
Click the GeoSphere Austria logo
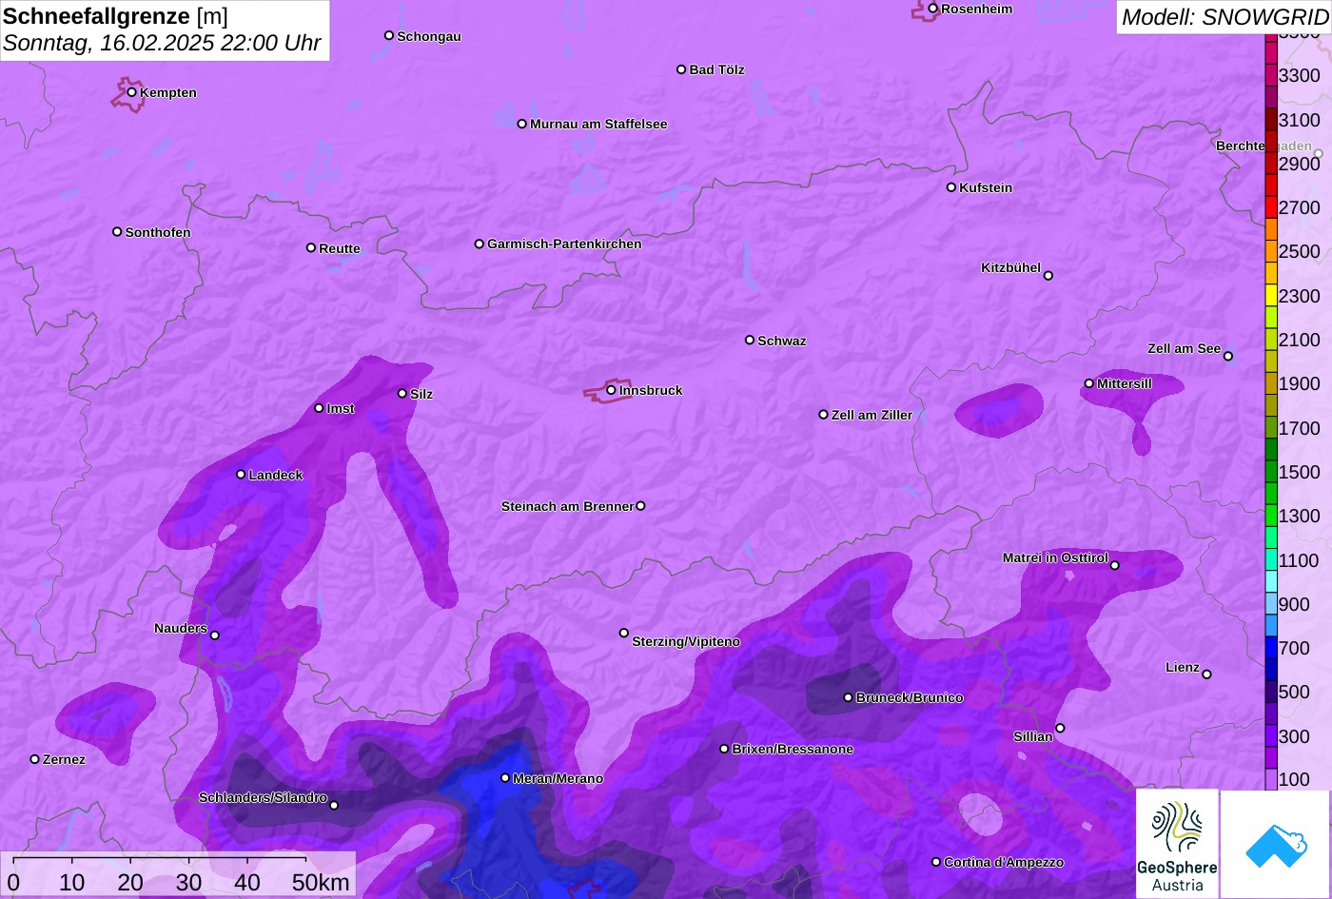pyautogui.click(x=1177, y=845)
